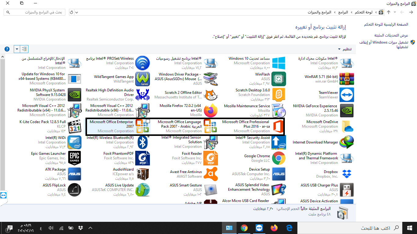
Task: Open الصفحة الرئيسية للوحة التحكم link
Action: (x=386, y=24)
